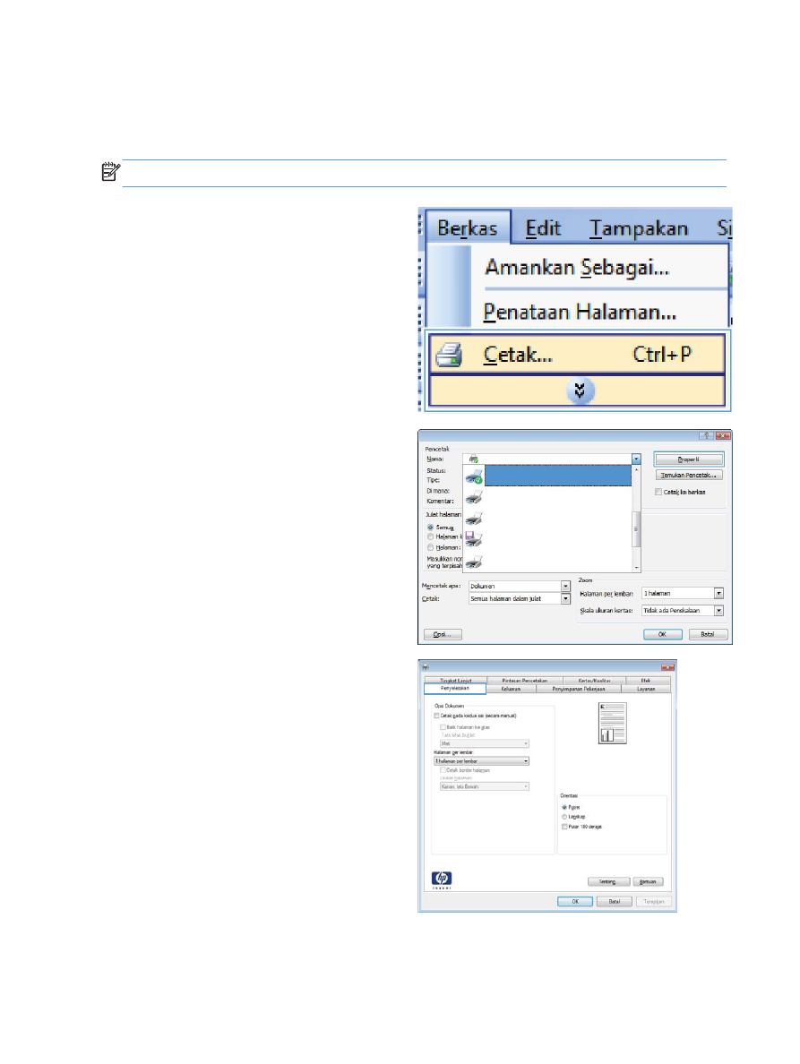Open the Nama printer dropdown arrow
Screen dimensions: 800x1064
[636, 459]
